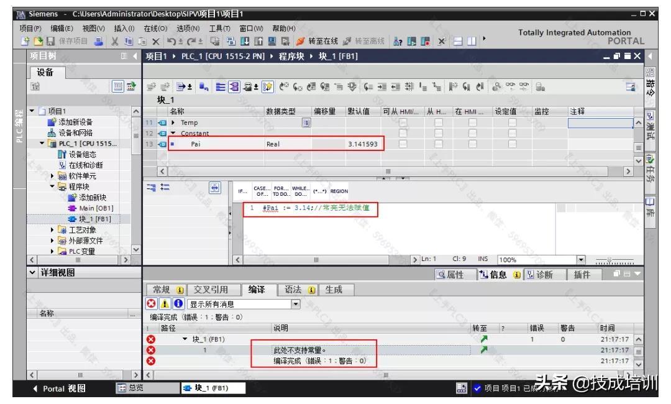Click the Compile icon in main toolbar
Screen dimensions: 671x404
click(232, 41)
